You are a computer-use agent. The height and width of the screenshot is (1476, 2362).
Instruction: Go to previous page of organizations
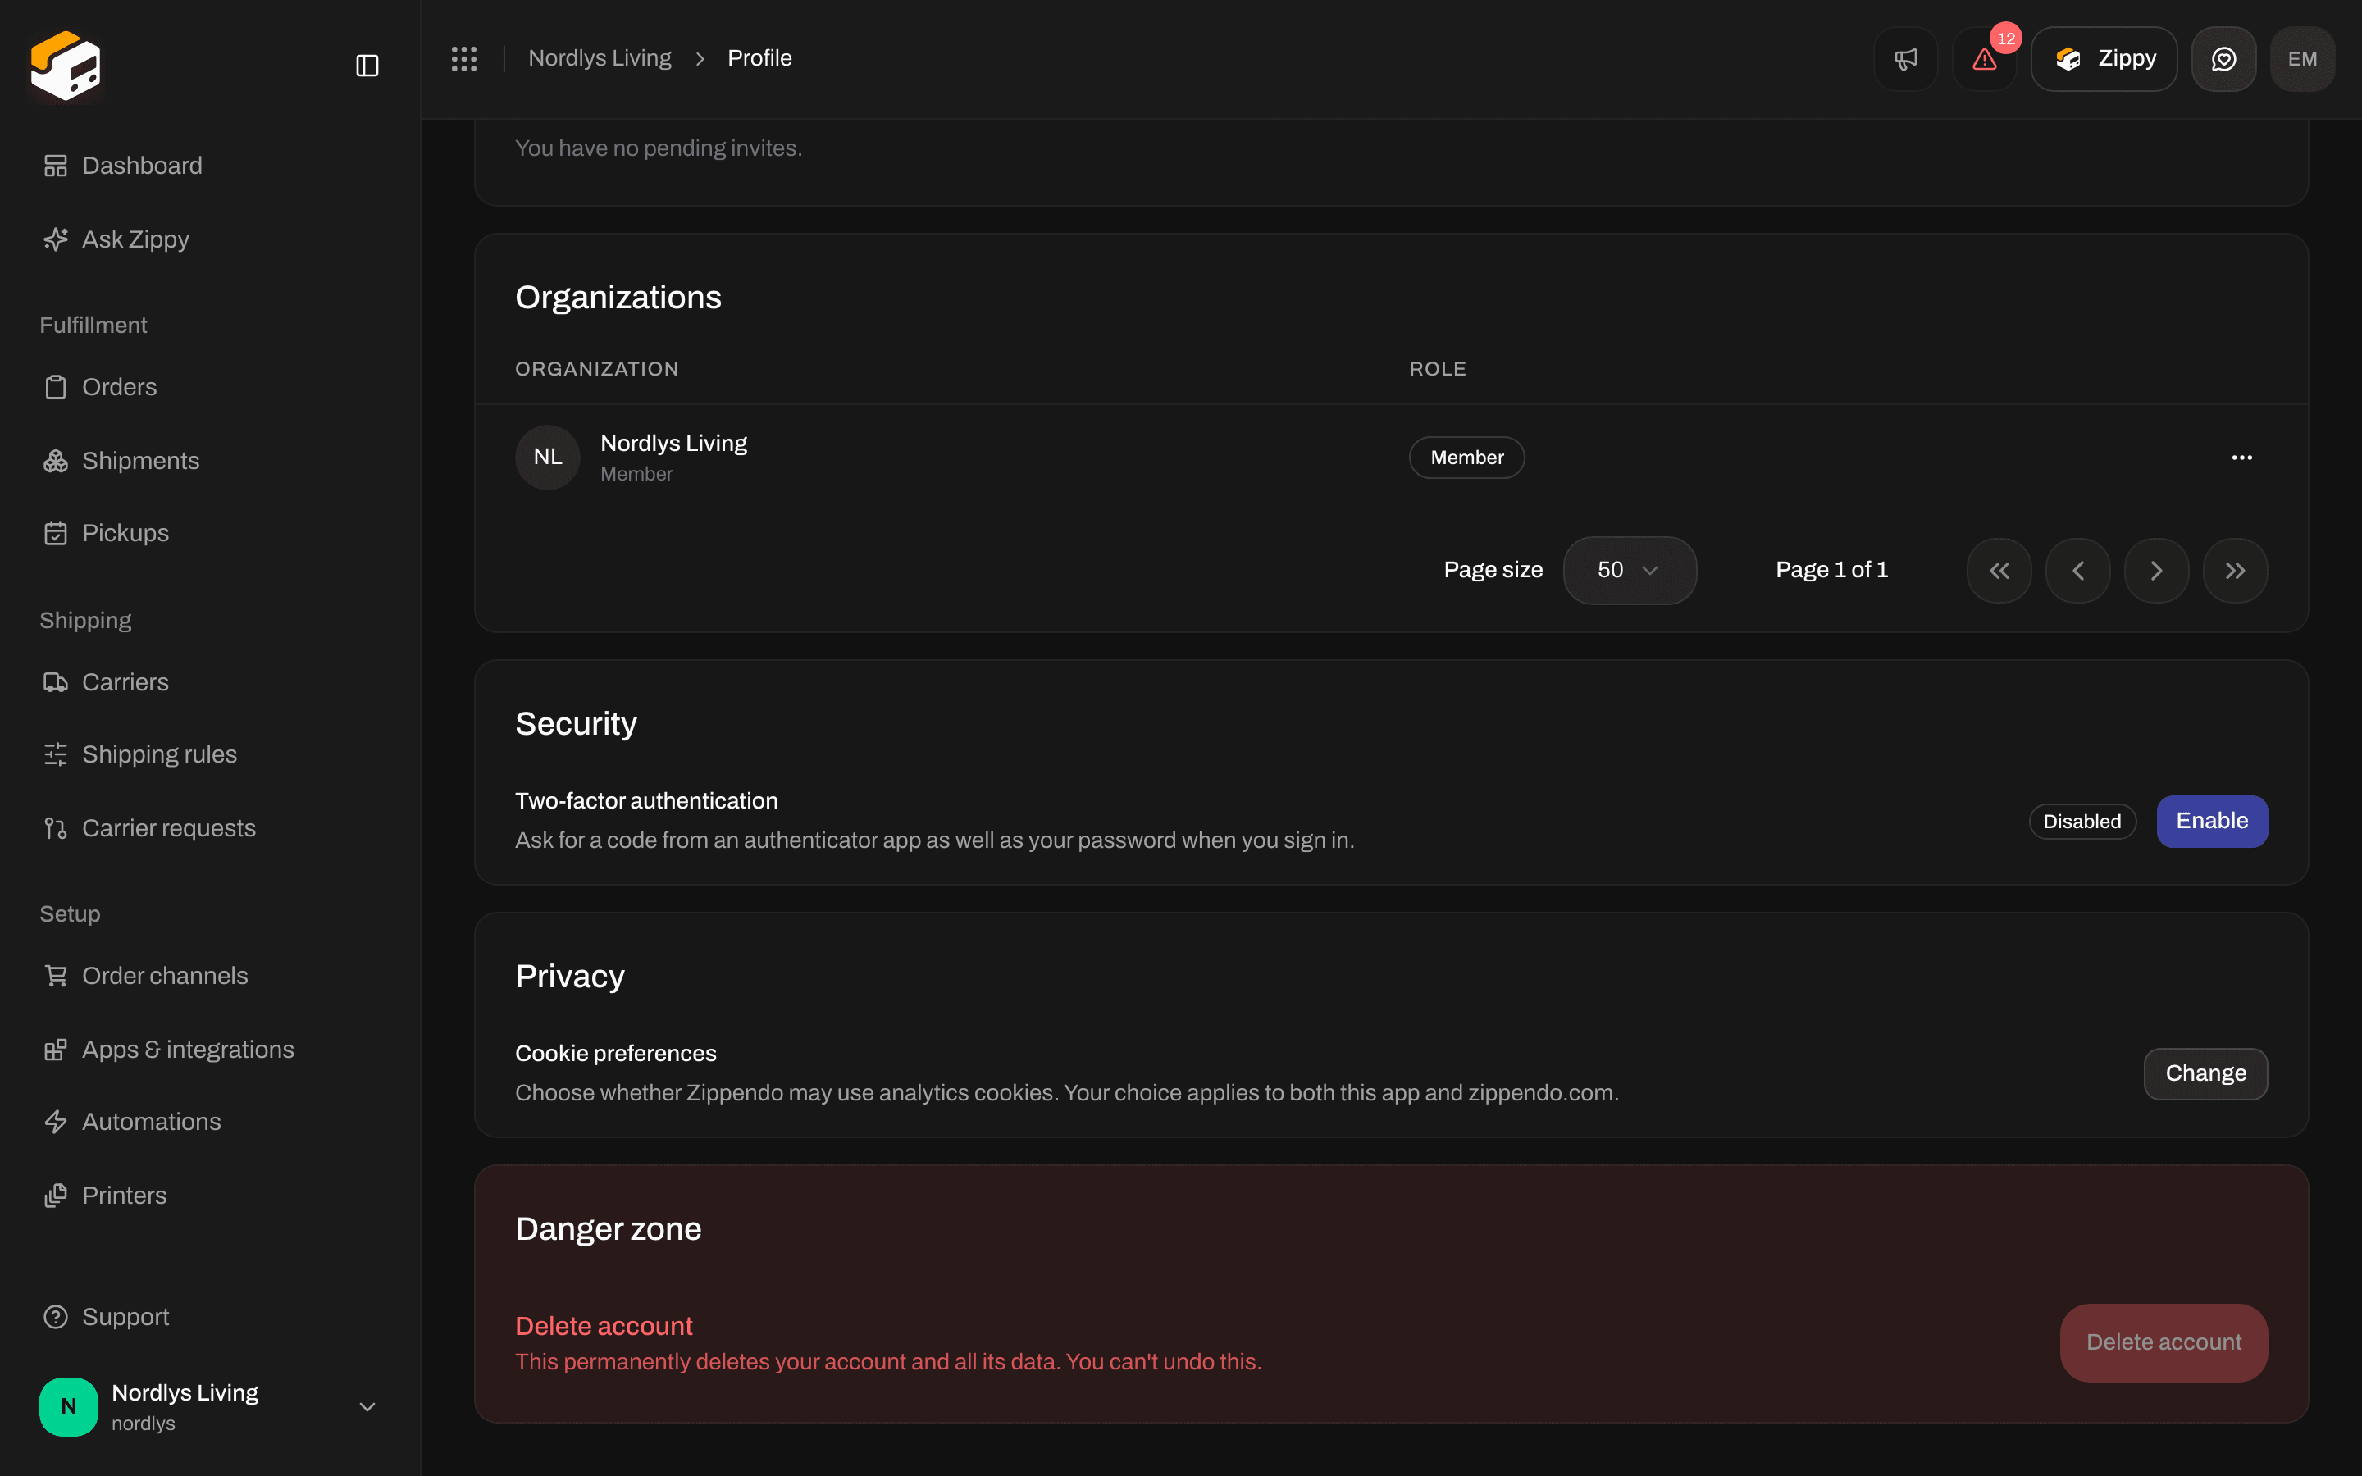pos(2078,570)
